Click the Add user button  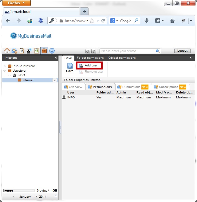pos(89,65)
